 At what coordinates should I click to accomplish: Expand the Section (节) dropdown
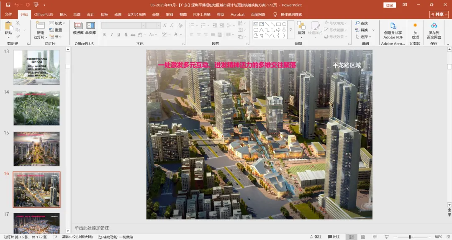tap(56, 37)
